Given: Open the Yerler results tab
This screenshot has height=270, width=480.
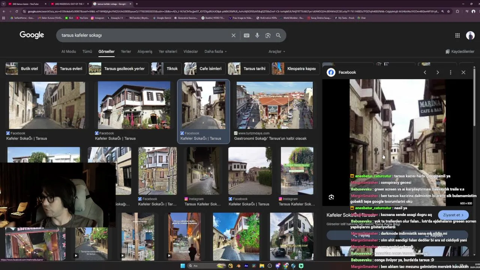Looking at the screenshot, I should 126,51.
